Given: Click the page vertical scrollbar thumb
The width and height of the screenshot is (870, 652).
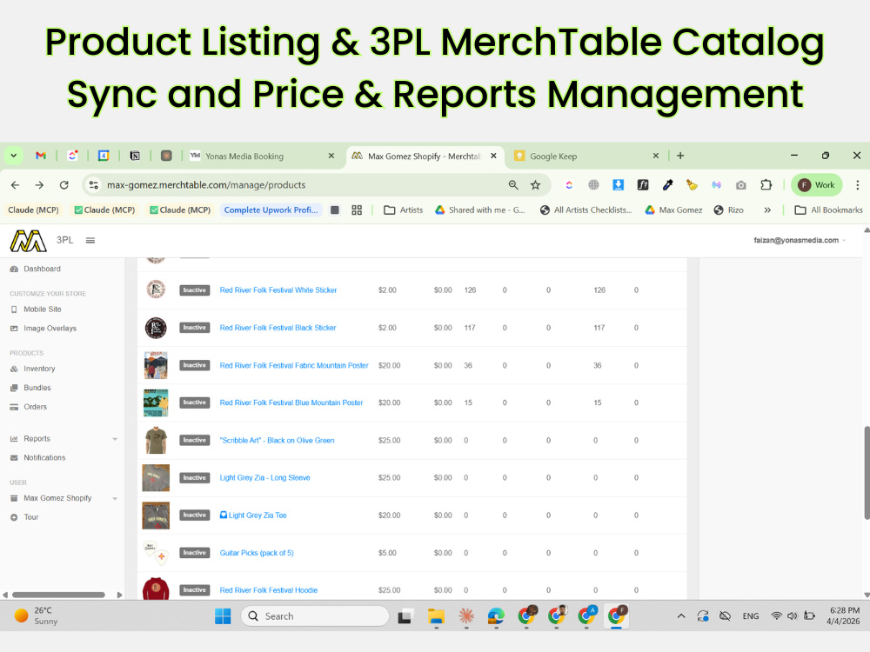Looking at the screenshot, I should 867,472.
